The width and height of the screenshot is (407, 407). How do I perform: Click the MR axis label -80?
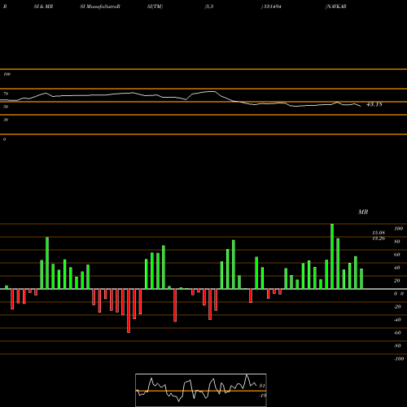(x=397, y=346)
